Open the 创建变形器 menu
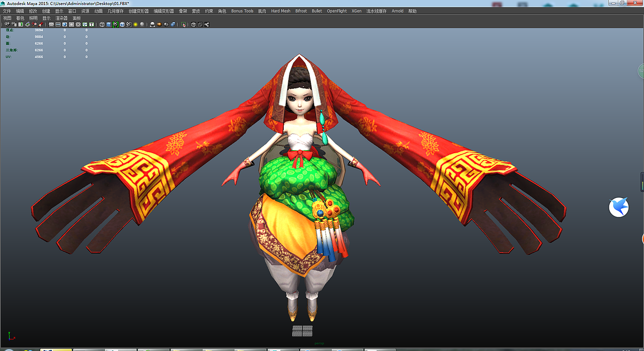Screen dimensions: 644x351 [x=139, y=11]
